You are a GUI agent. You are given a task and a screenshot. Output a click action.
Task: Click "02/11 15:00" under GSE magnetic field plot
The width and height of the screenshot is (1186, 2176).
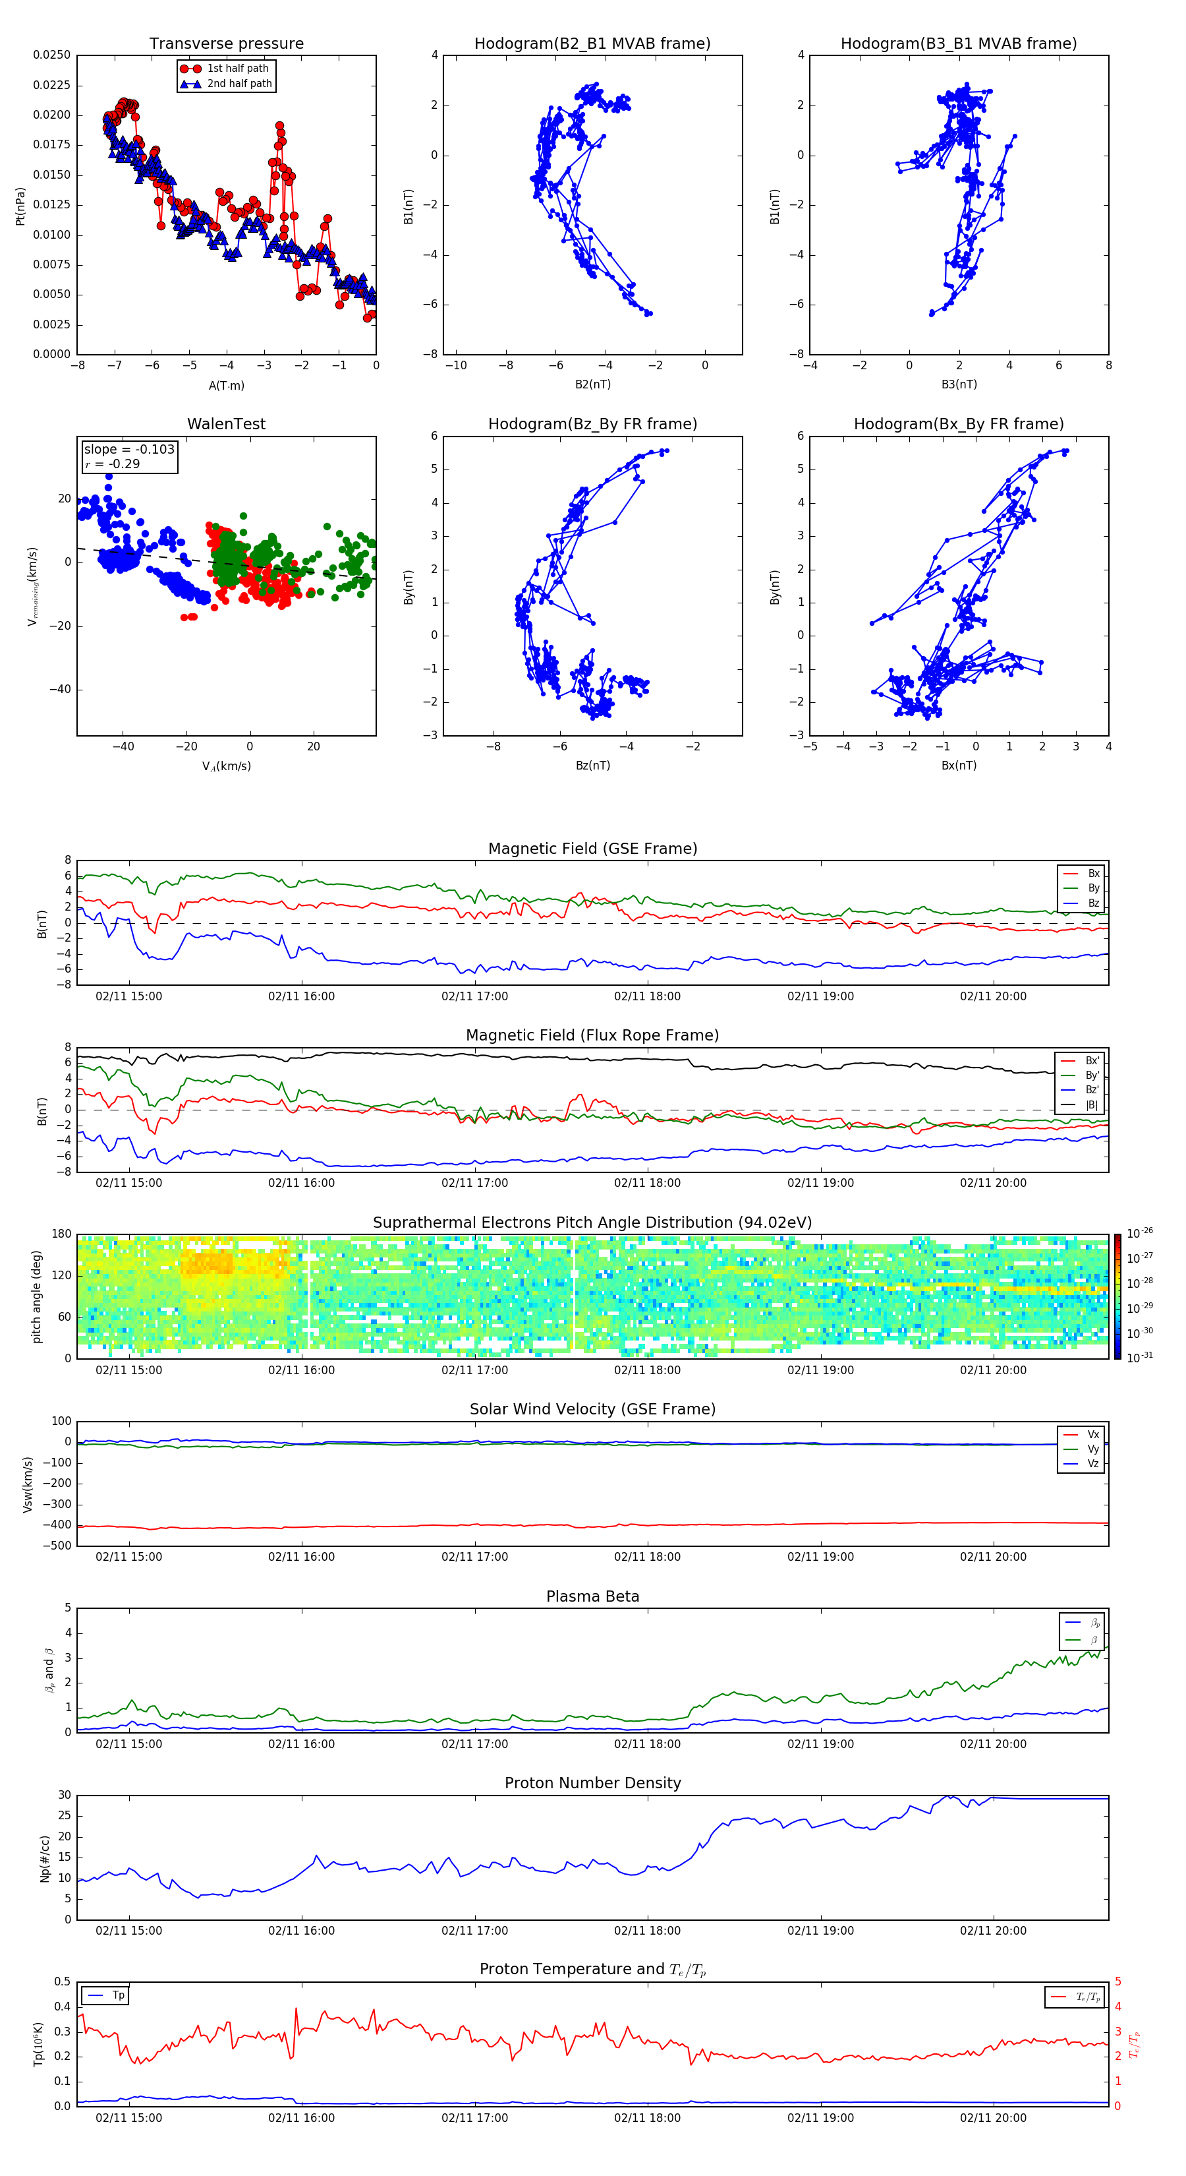(128, 996)
